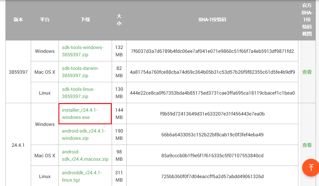Click the 130 MB size cell

pos(119,93)
